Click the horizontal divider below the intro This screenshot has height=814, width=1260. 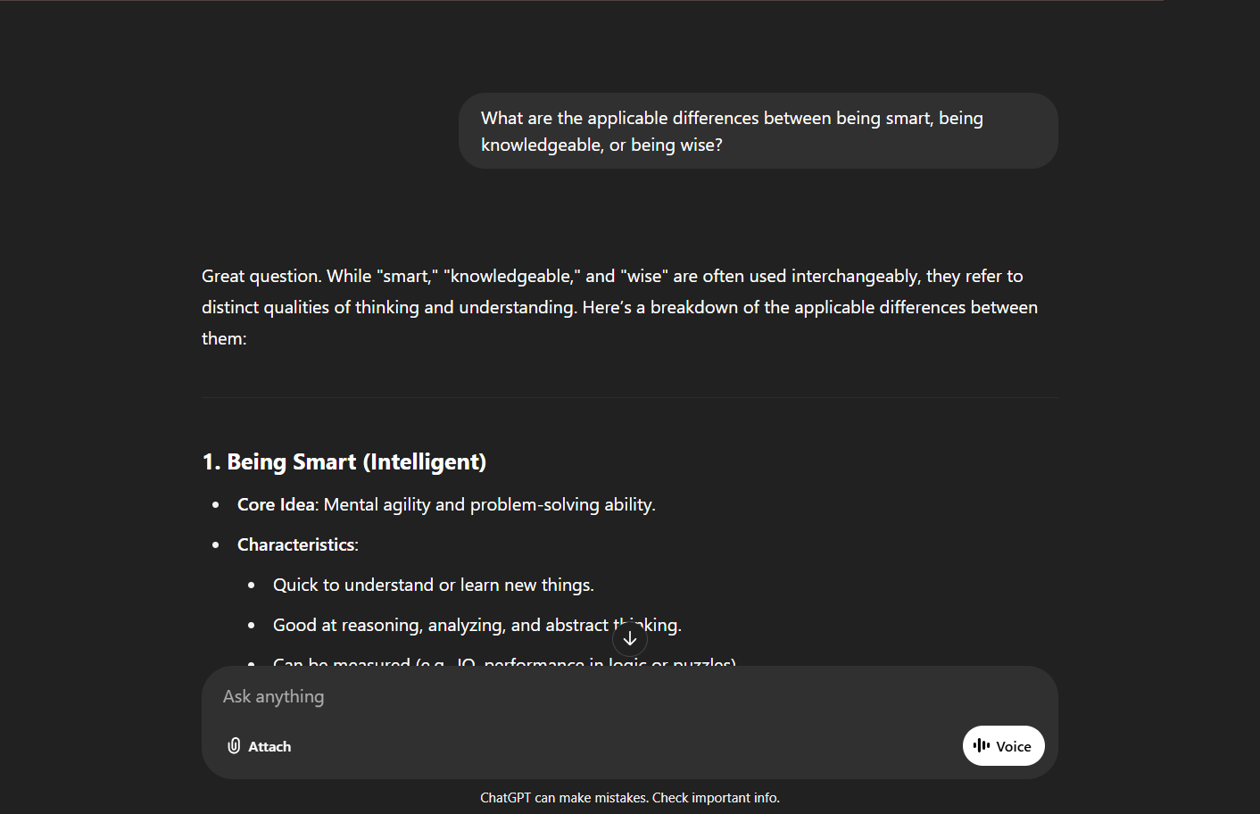630,397
